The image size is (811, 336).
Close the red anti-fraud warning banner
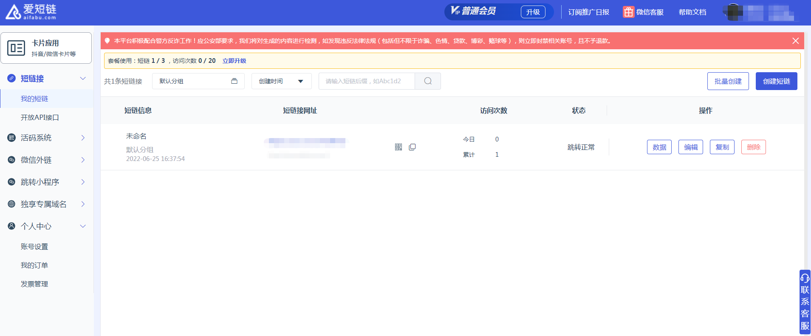click(x=795, y=41)
